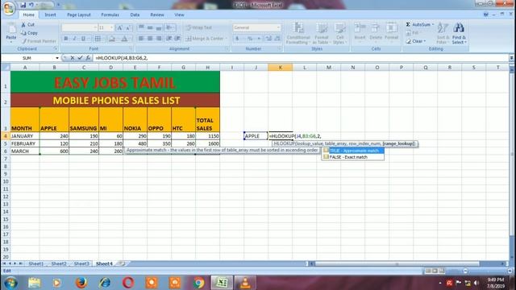Open Insert Function dialog via fx icon
Viewport: 516px width, 290px height.
[x=88, y=58]
